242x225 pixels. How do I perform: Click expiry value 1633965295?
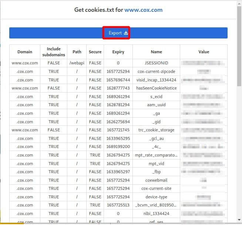[118, 138]
